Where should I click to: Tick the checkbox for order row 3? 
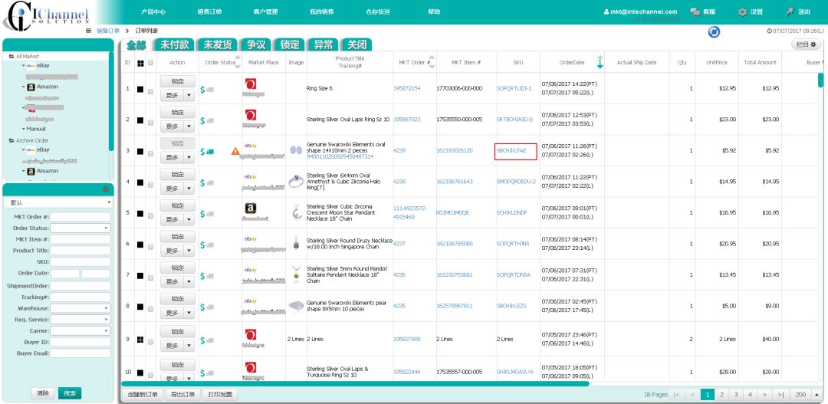click(x=150, y=153)
